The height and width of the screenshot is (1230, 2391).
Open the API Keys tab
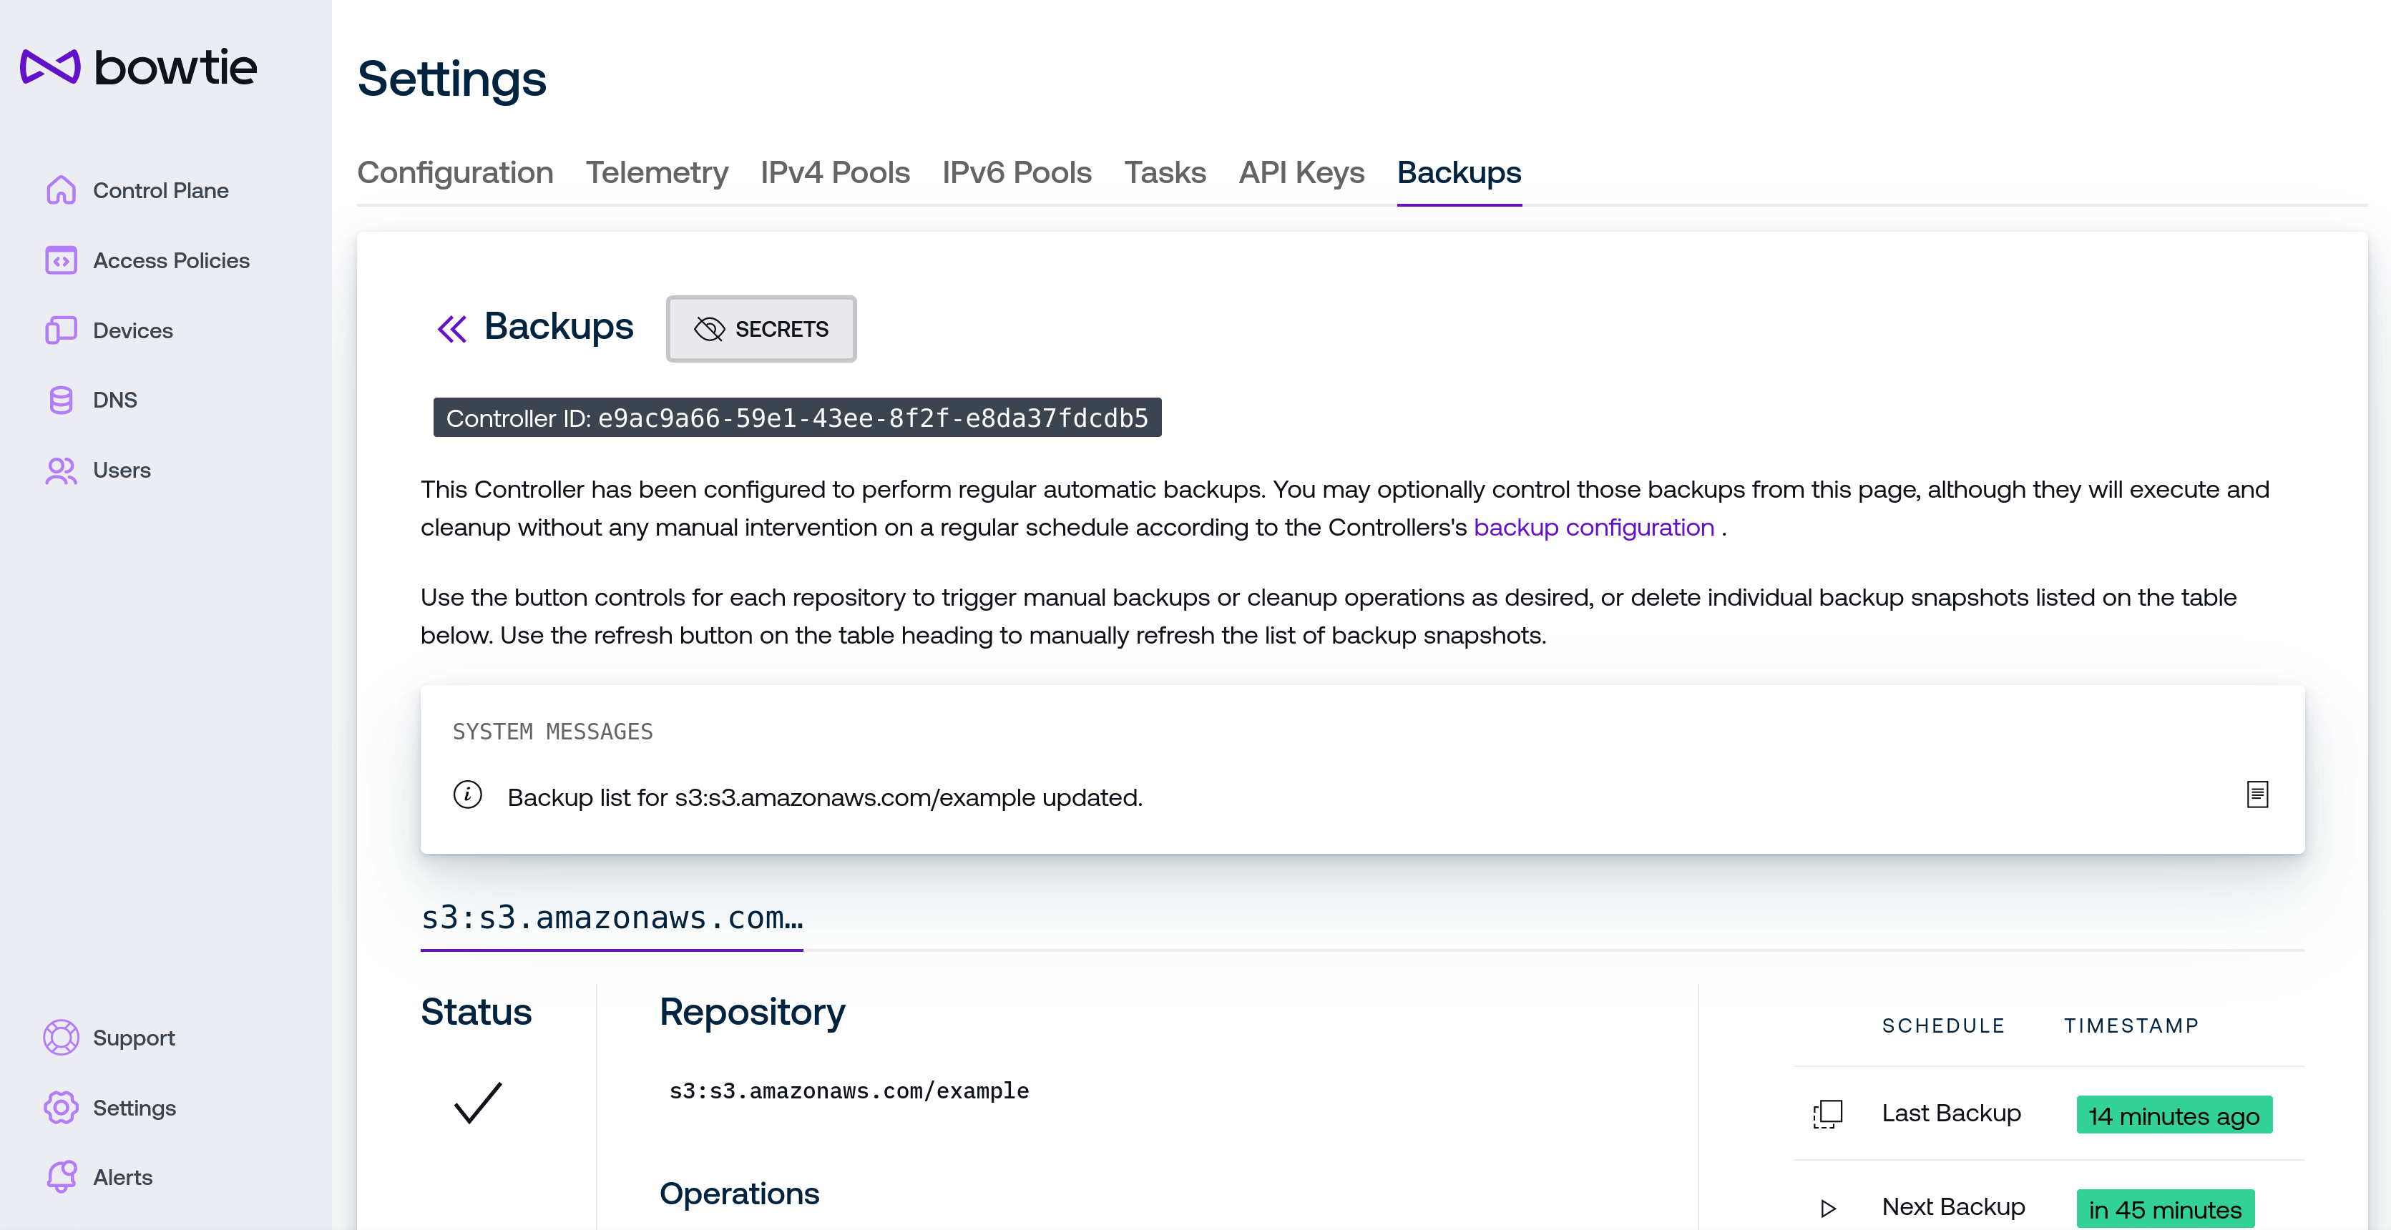point(1301,172)
